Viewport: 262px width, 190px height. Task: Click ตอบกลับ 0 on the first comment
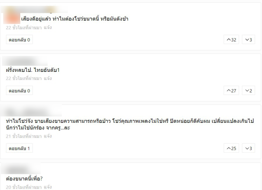[x=19, y=40]
